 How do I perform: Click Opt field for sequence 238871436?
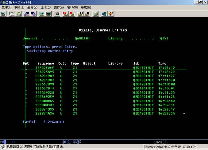26,114
